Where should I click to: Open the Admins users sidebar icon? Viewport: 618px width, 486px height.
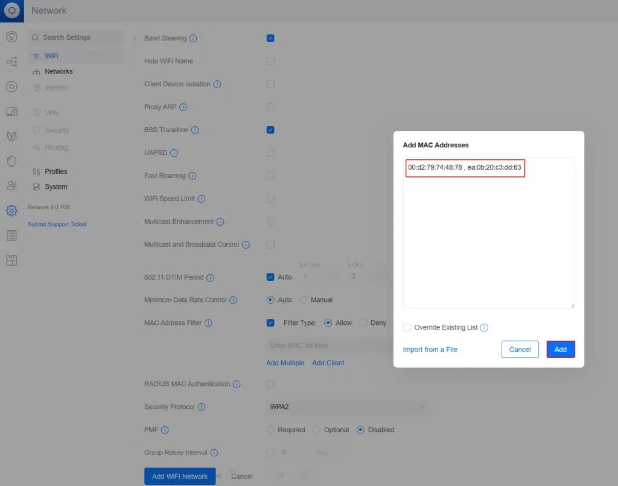[12, 186]
